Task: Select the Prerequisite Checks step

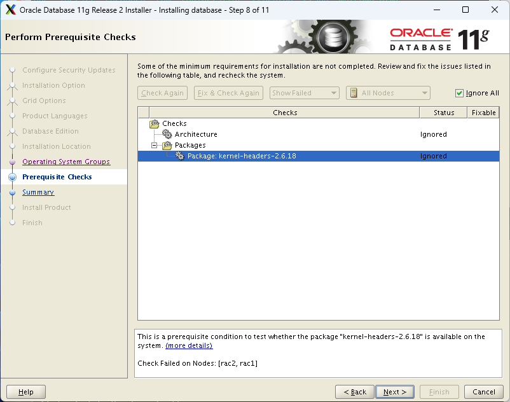Action: coord(57,177)
